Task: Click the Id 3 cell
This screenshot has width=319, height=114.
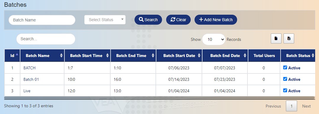Action: pos(12,91)
